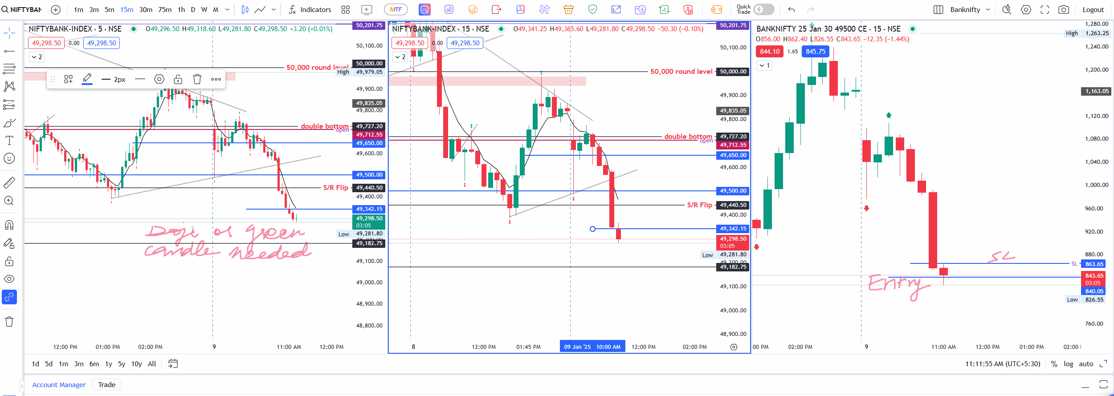Viewport: 1114px width, 396px height.
Task: Click the 11:11:55 AM (UTC+5:30) timezone
Action: click(1003, 364)
